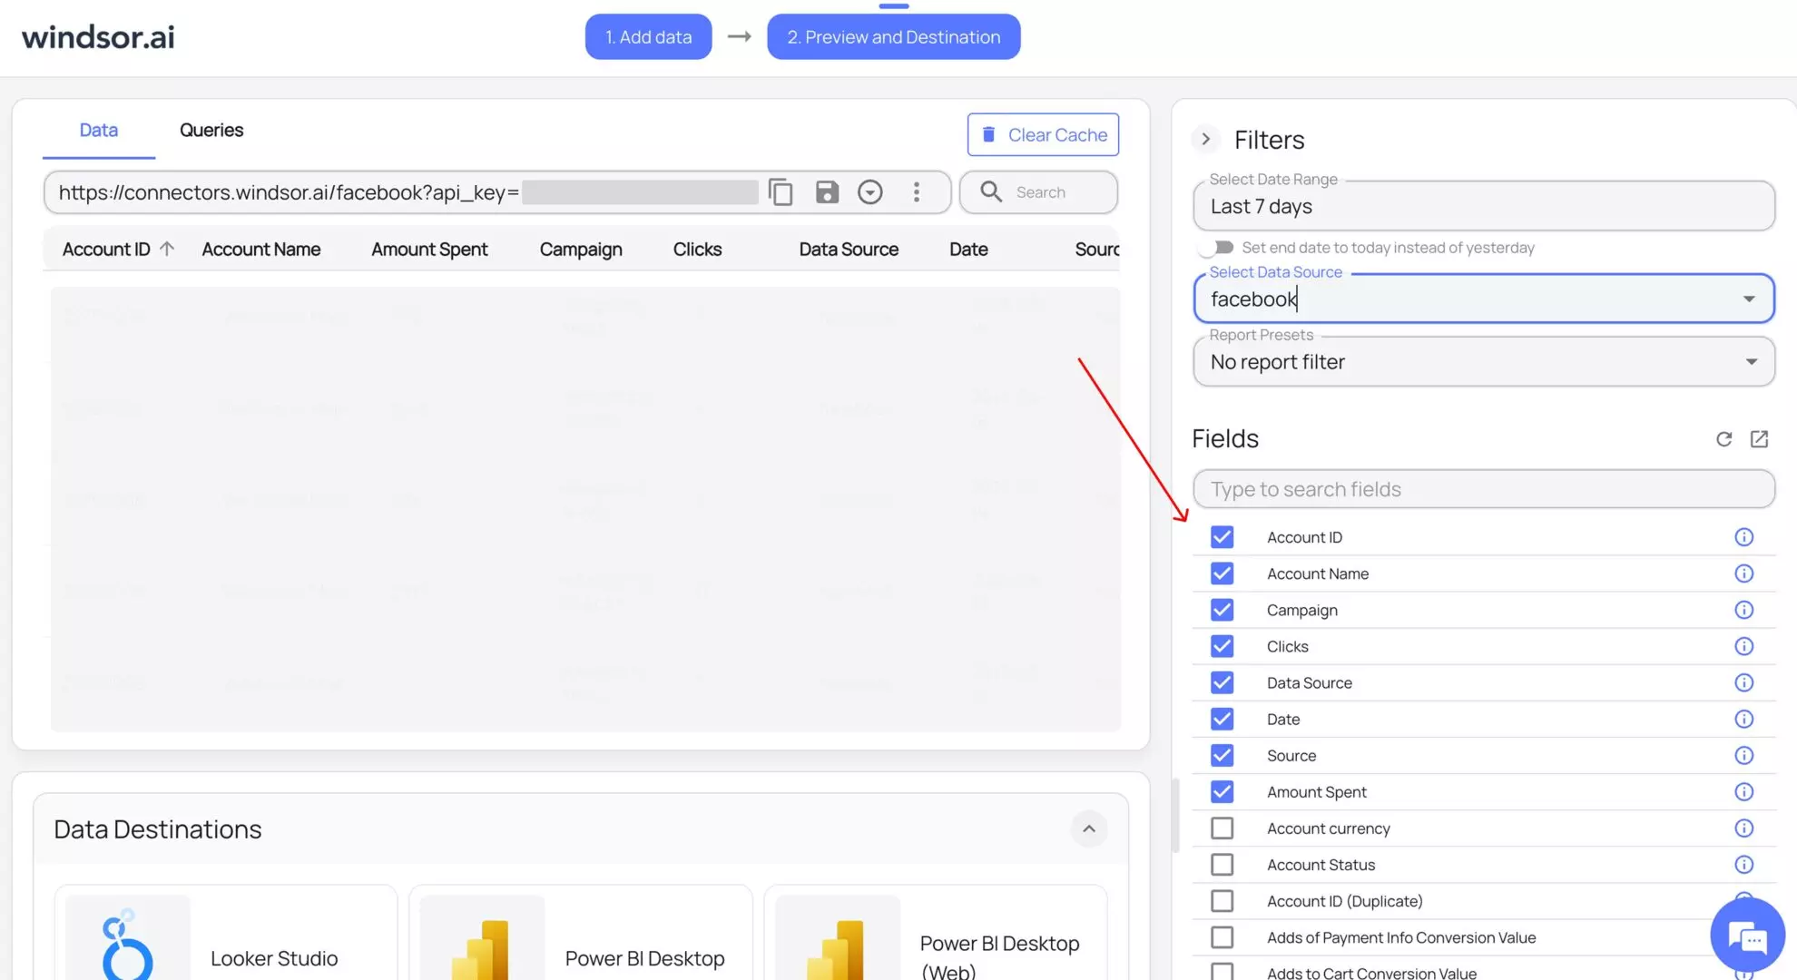Open the three-dot more options menu
Screen dimensions: 1797x980
917,192
